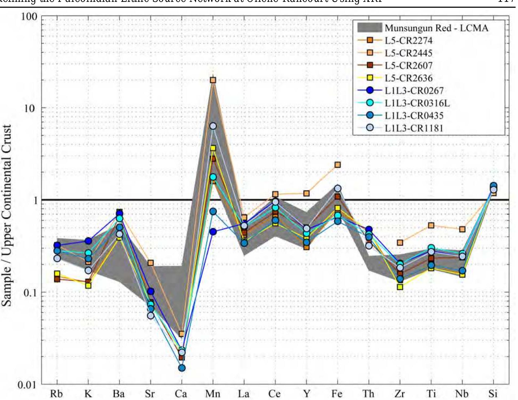Click the orange square marker beside L5-CR2274
The width and height of the screenshot is (518, 400).
pos(370,40)
